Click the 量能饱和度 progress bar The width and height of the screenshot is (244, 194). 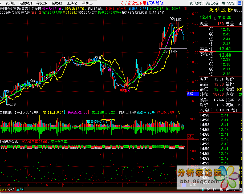click(x=108, y=120)
